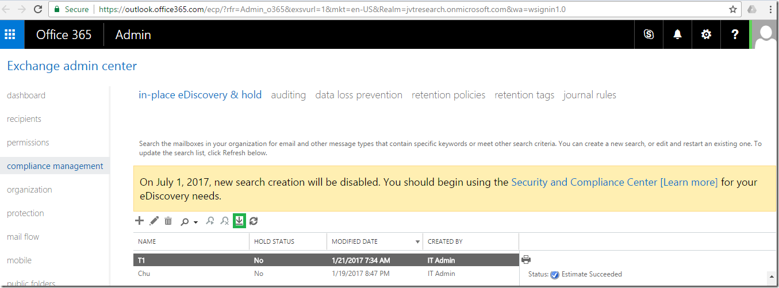
Task: Open the organization section
Action: coord(29,190)
